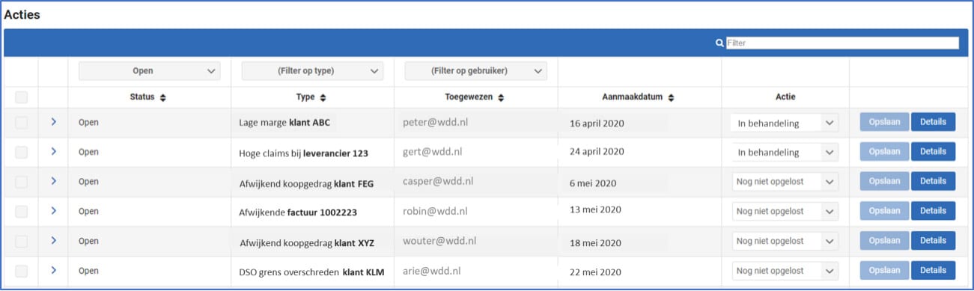The height and width of the screenshot is (291, 974).
Task: Check the box for peter@wdd.nl row
Action: click(21, 123)
